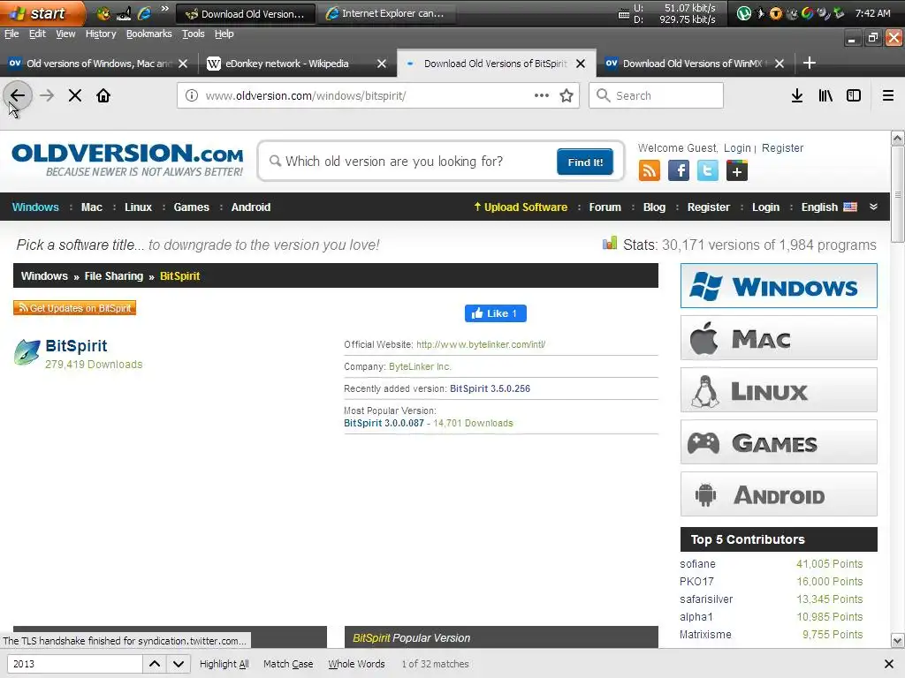Toggle the Match Case find option
This screenshot has height=678, width=905.
point(288,664)
